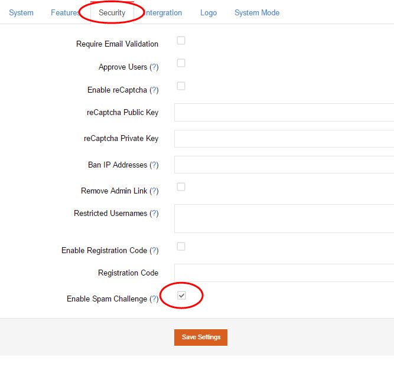Toggle the Remove Admin Link checkbox
This screenshot has height=367, width=394.
click(x=181, y=187)
